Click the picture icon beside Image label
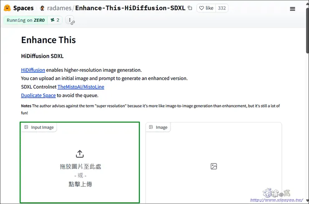 151,127
